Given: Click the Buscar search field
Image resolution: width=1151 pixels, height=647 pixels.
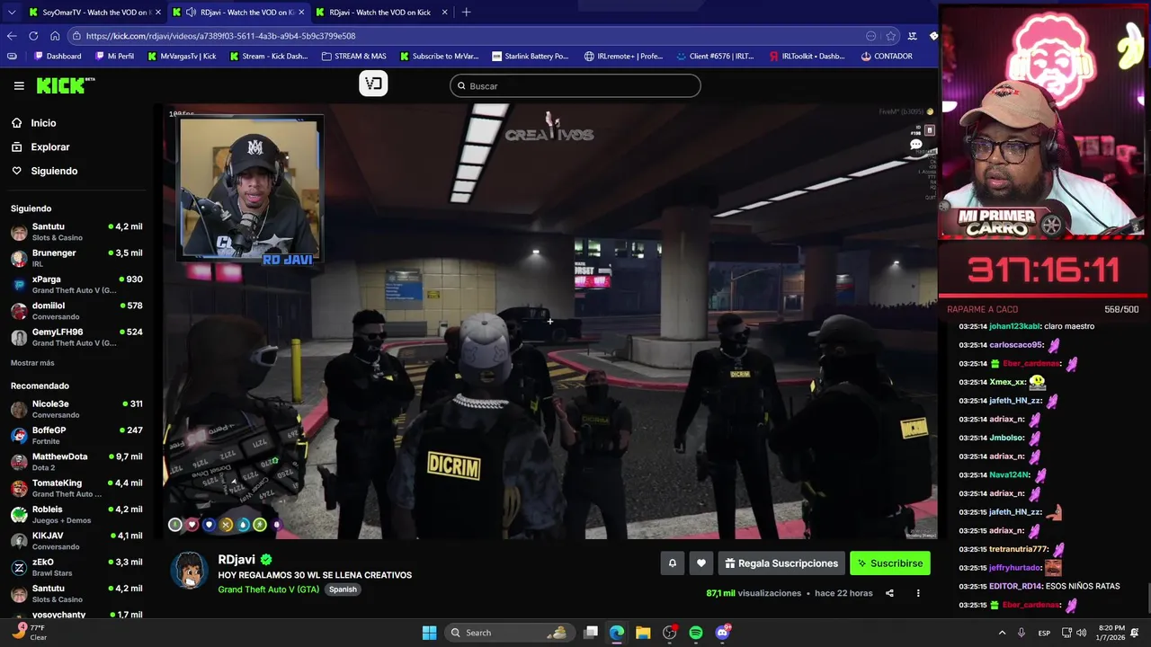Looking at the screenshot, I should pos(575,86).
